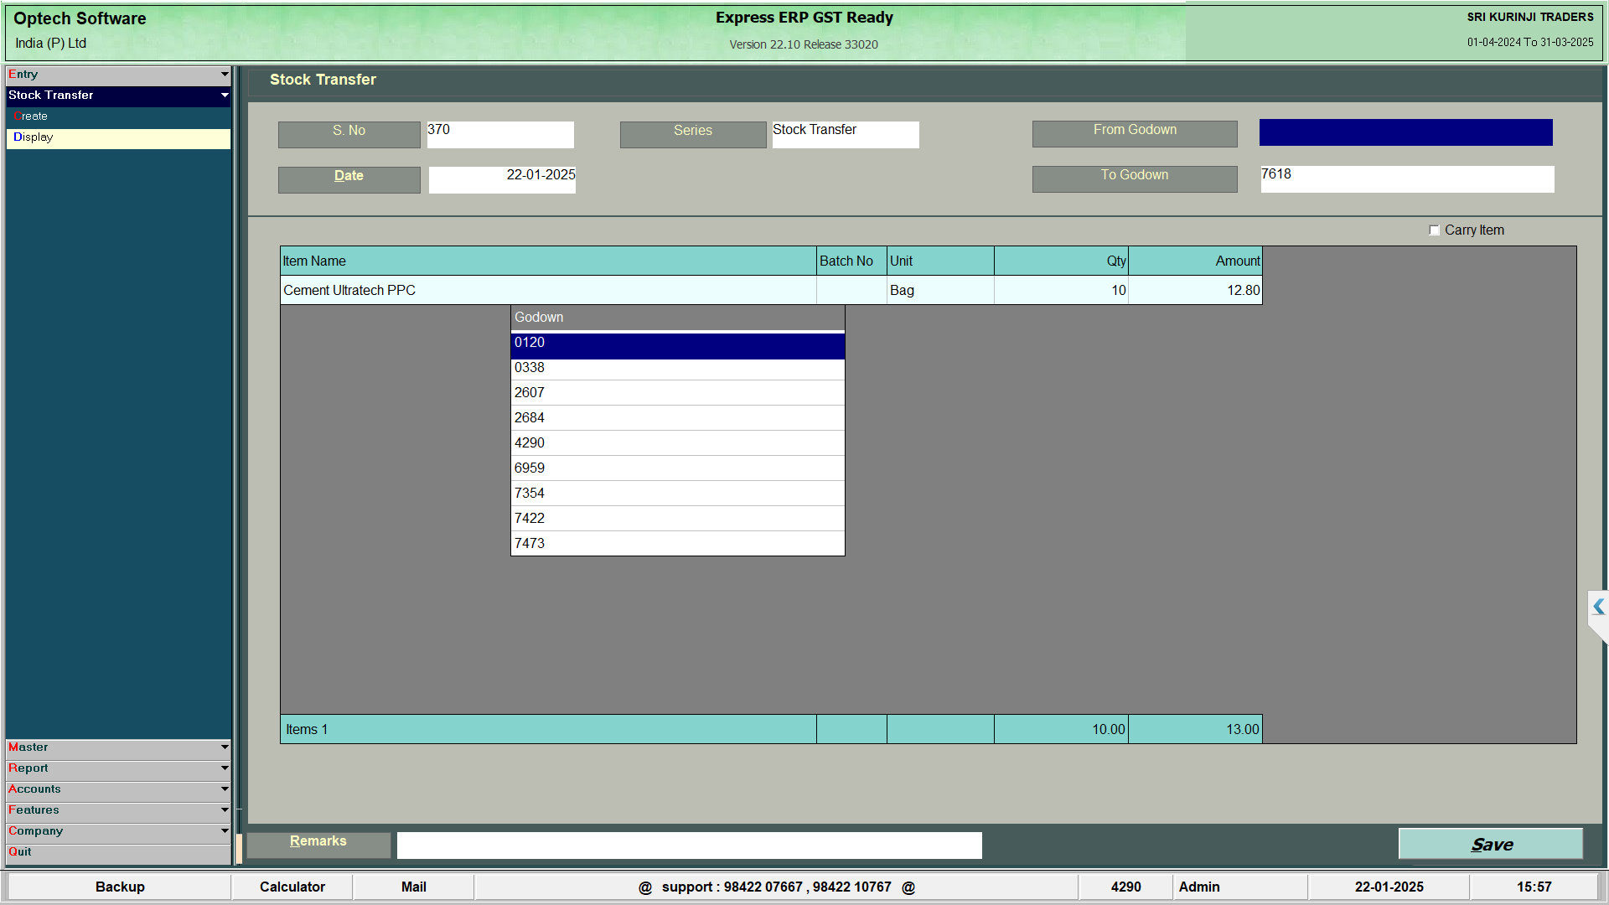Click the Remarks text input field

(689, 845)
